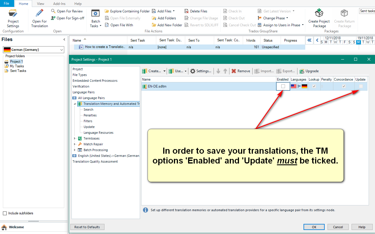
Task: Open the German (Germany) language dropdown
Action: pyautogui.click(x=34, y=50)
